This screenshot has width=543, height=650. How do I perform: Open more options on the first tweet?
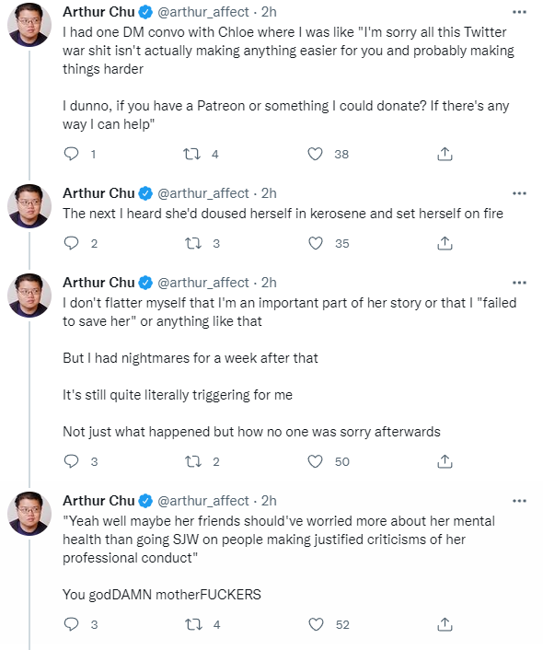point(519,12)
